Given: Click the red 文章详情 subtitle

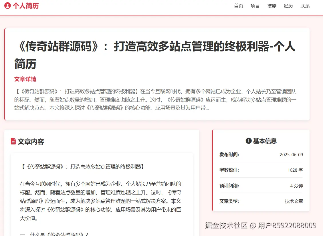Looking at the screenshot, I should point(25,79).
